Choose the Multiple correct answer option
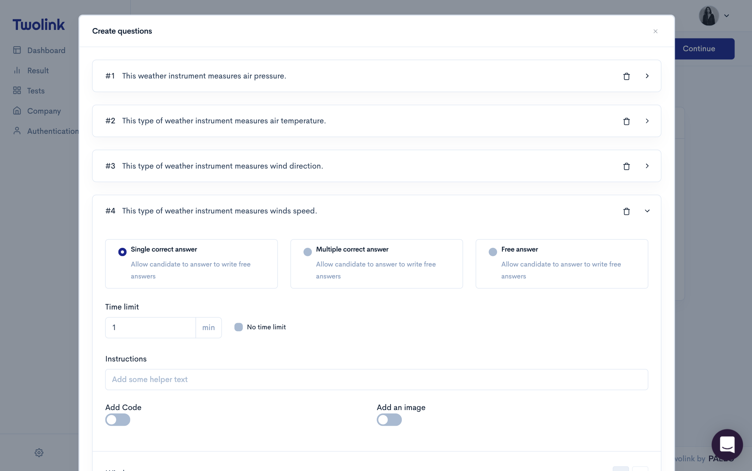 tap(308, 252)
